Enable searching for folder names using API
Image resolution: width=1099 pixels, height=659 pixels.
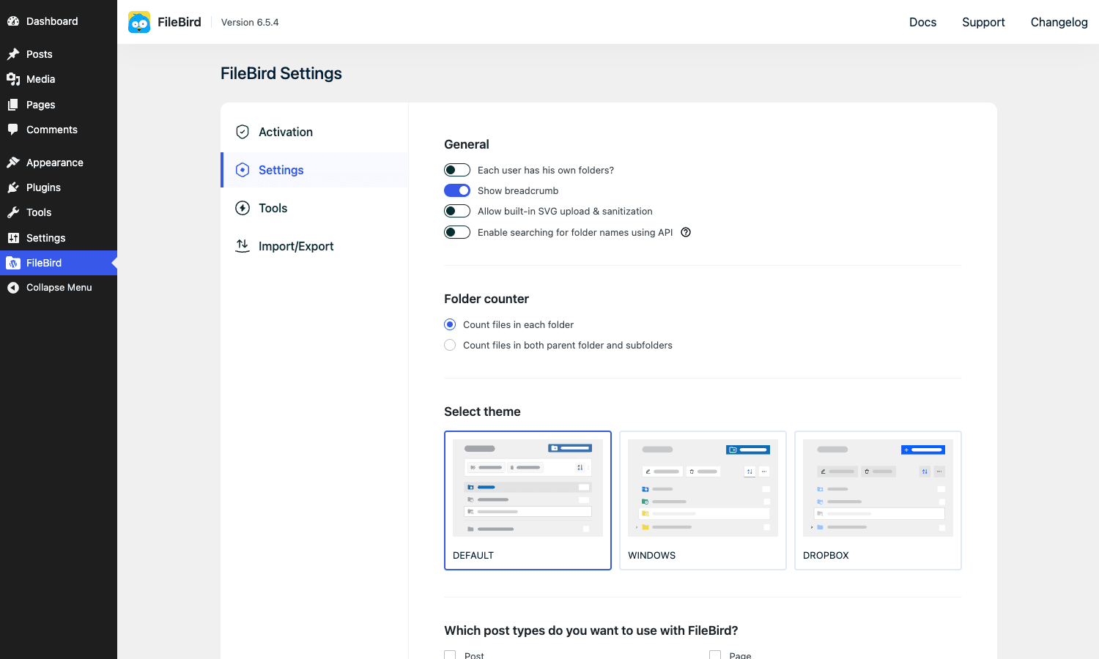pyautogui.click(x=457, y=232)
